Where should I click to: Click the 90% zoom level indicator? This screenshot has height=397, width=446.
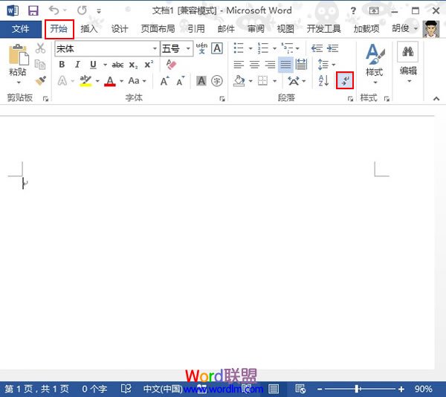(x=423, y=389)
